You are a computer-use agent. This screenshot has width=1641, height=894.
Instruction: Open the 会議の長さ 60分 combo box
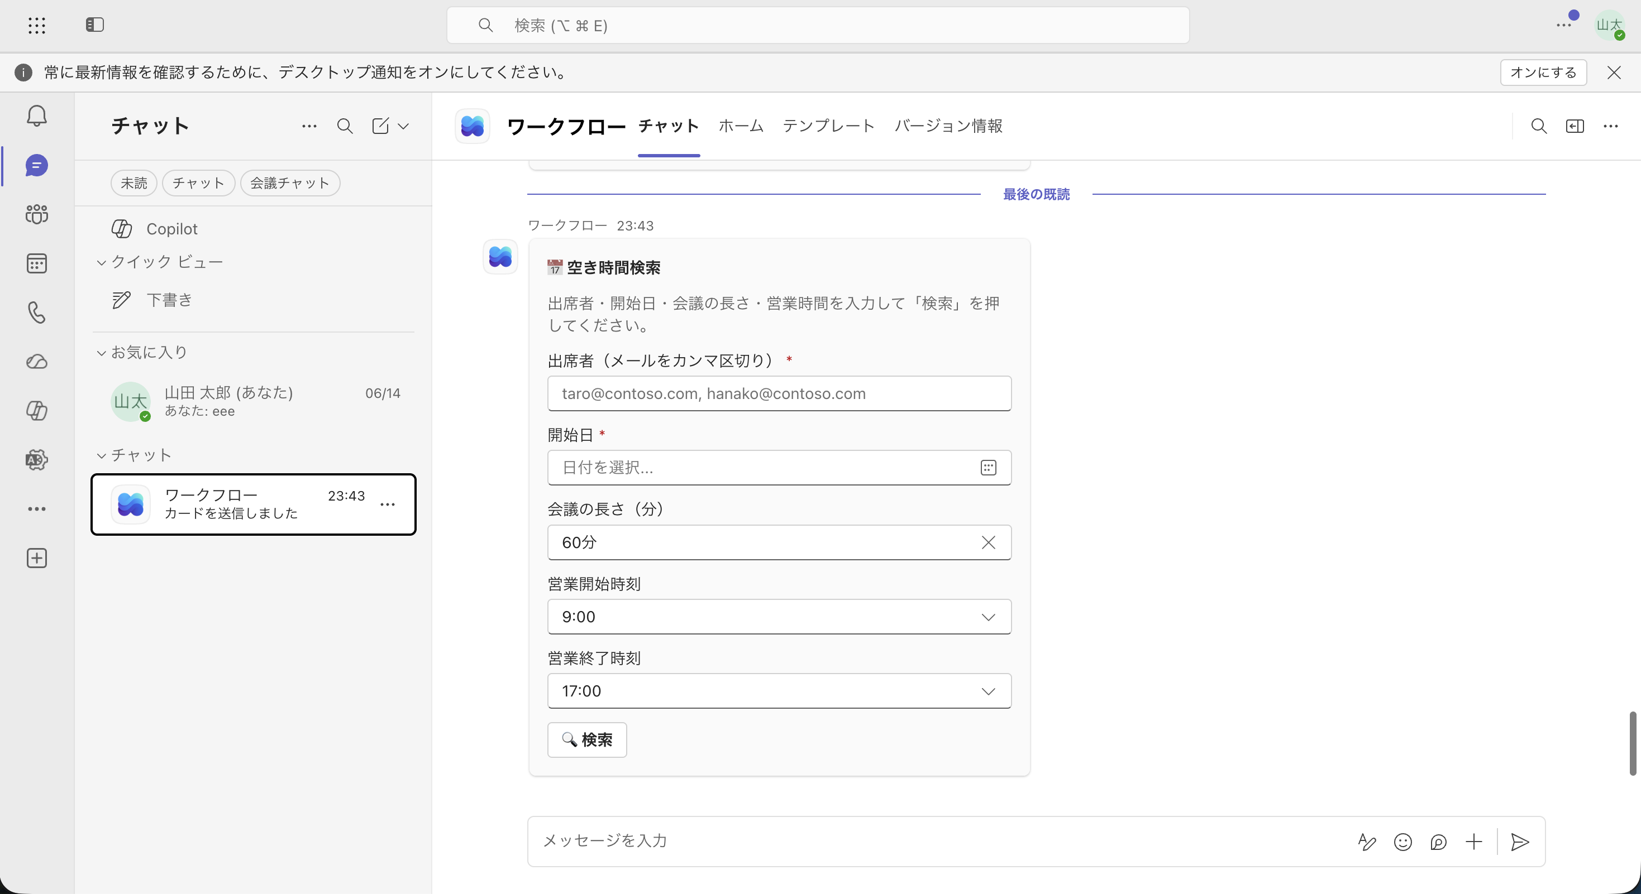tap(779, 542)
